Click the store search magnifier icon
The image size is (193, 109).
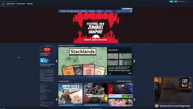pos(131,11)
